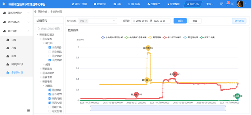Click the icon next to 月报
The width and height of the screenshot is (251, 115).
pos(8,48)
